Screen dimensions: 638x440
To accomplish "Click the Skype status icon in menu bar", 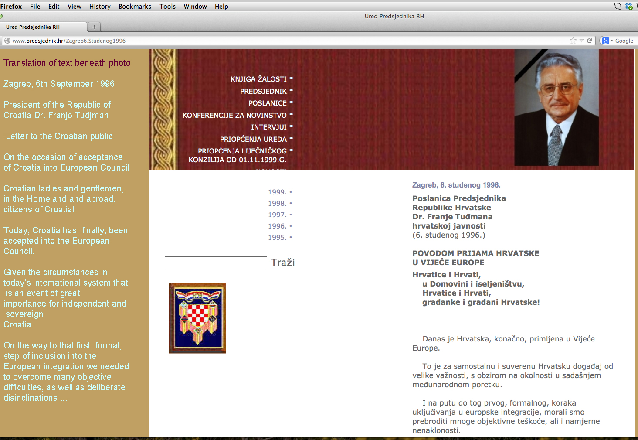I will coord(618,6).
